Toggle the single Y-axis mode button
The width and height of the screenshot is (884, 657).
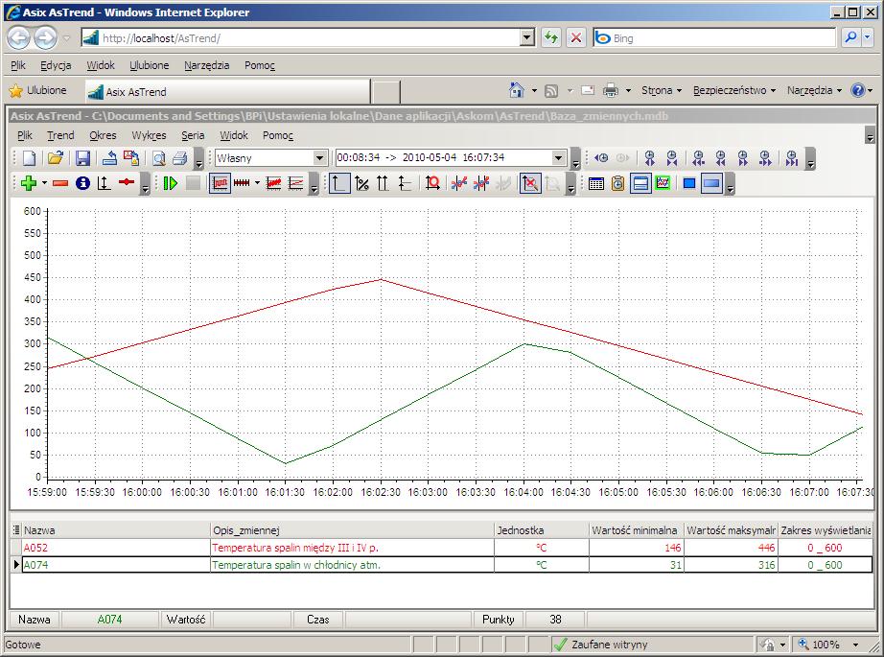point(338,183)
